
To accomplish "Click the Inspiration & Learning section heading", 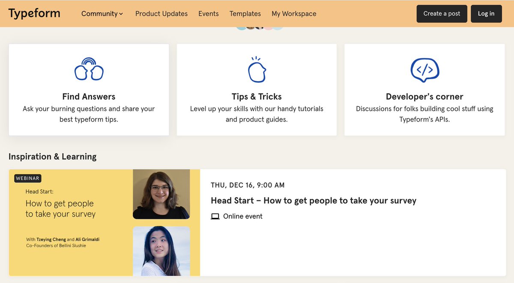I will coord(53,157).
